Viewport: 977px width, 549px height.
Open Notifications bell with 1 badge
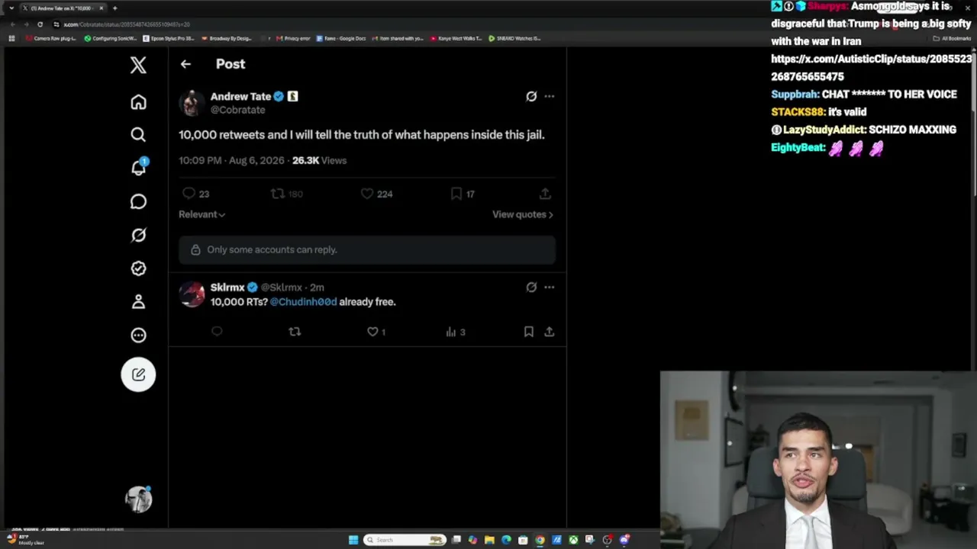point(139,167)
